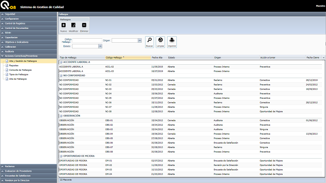Click the Nuevo plus icon
The height and width of the screenshot is (183, 326).
pyautogui.click(x=64, y=25)
